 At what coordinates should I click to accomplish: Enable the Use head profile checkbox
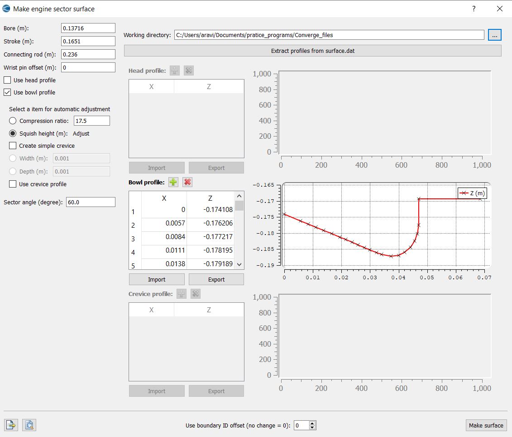[7, 80]
